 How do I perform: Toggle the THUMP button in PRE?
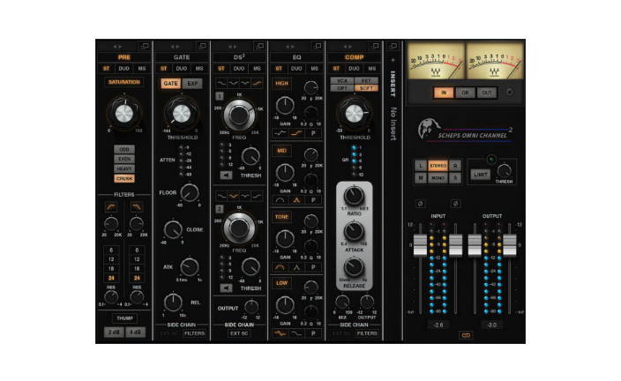point(124,318)
